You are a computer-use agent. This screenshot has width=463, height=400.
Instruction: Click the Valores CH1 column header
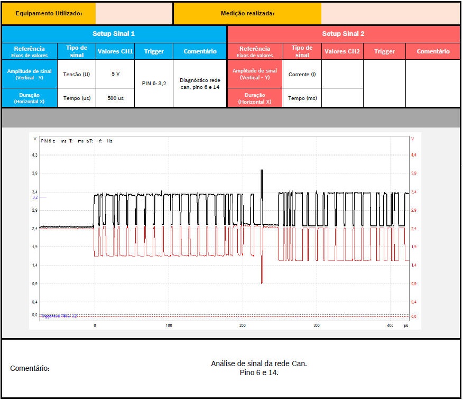(115, 51)
